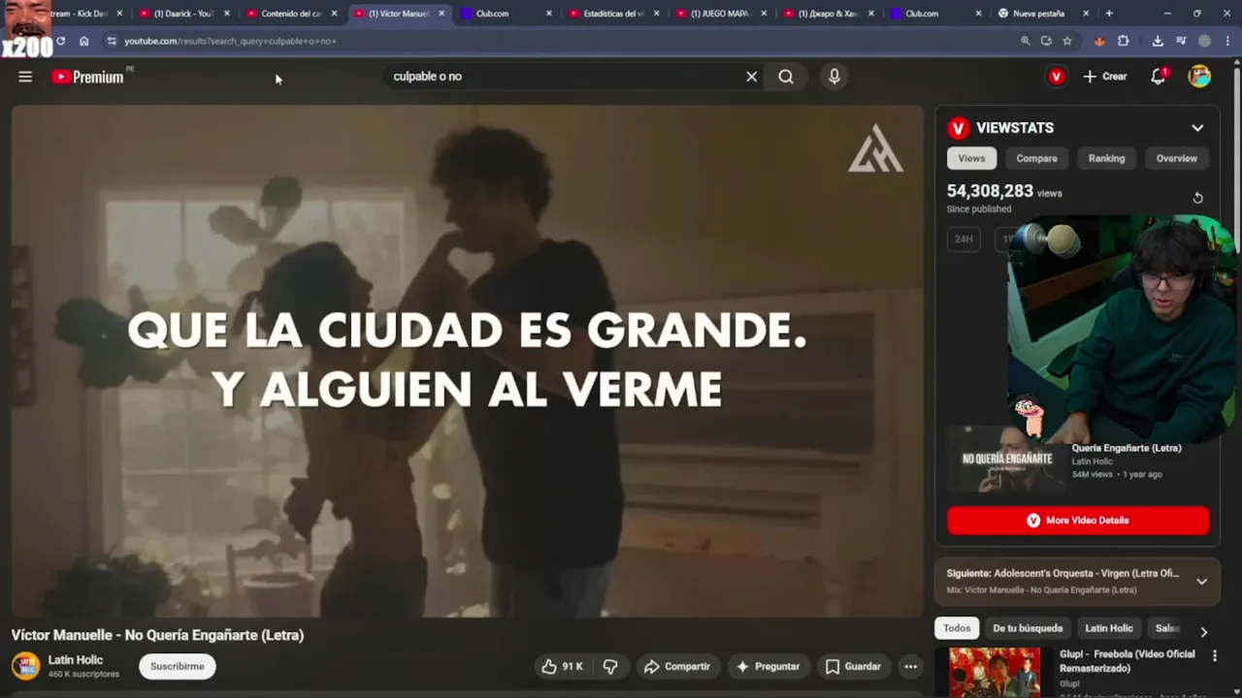The image size is (1242, 698).
Task: Share the video via Compartir
Action: tap(677, 666)
